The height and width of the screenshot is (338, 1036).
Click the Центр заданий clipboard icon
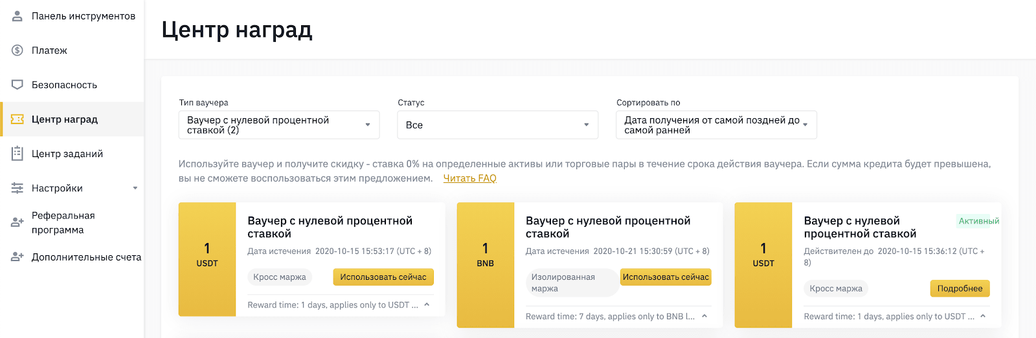(17, 153)
